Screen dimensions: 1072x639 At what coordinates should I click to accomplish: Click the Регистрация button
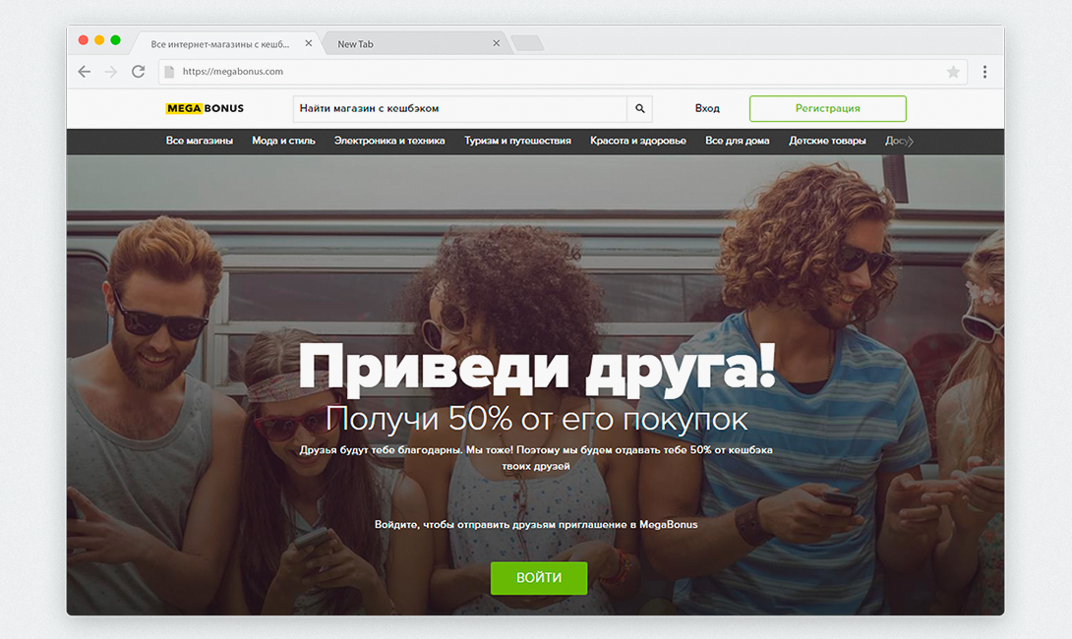coord(828,109)
